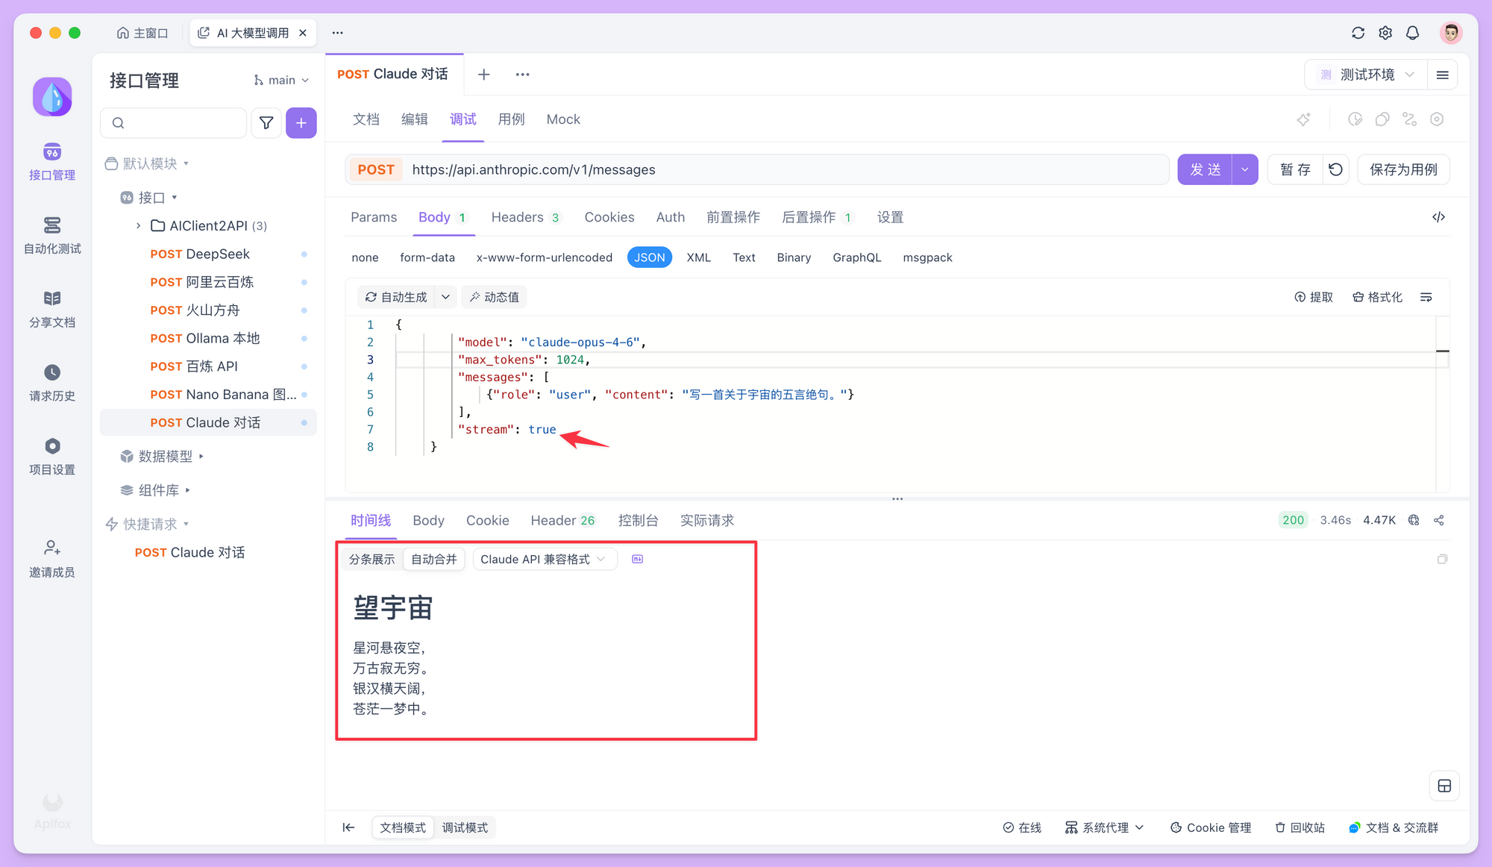Click the Markdown preview icon in the response panel

click(x=638, y=558)
